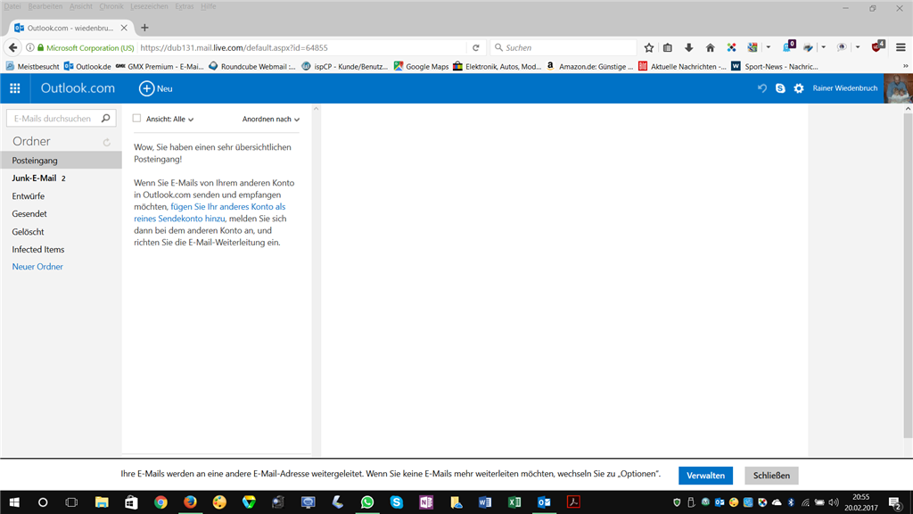
Task: Click the Schließen button in the notice bar
Action: [771, 476]
